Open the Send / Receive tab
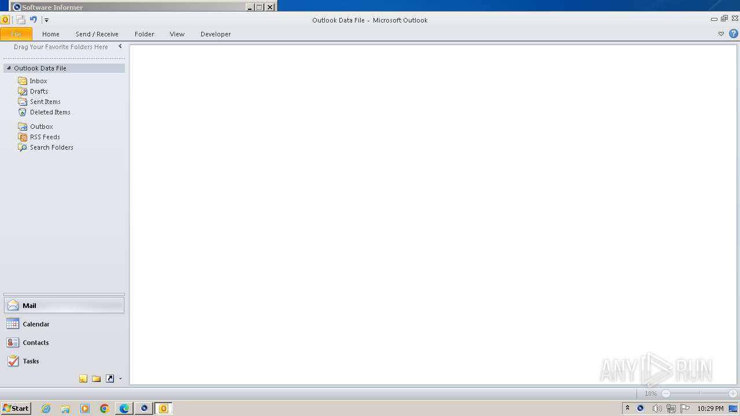 [x=97, y=34]
